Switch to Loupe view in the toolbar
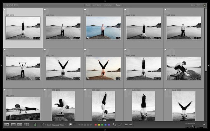 pyautogui.click(x=13, y=125)
